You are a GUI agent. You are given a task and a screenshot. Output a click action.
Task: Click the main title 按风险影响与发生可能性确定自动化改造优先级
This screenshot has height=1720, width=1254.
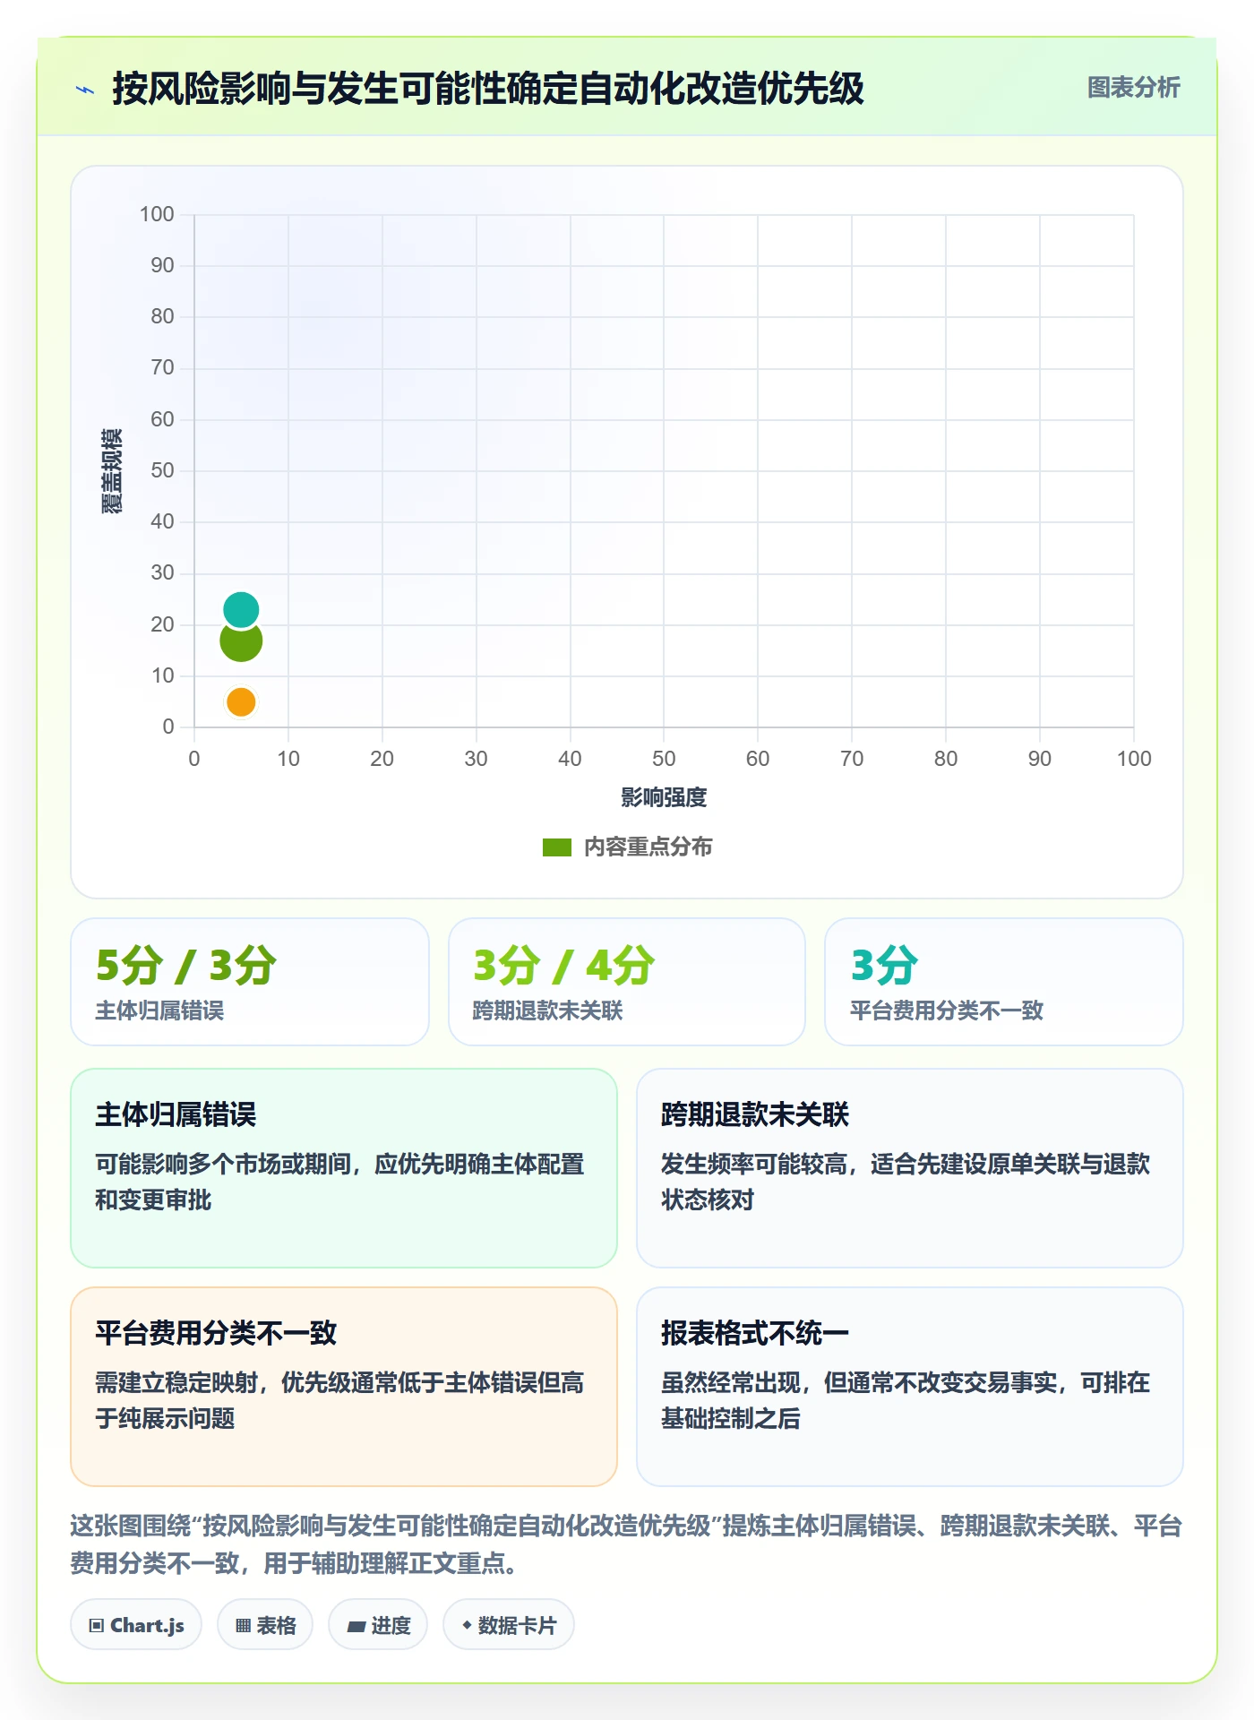[488, 89]
